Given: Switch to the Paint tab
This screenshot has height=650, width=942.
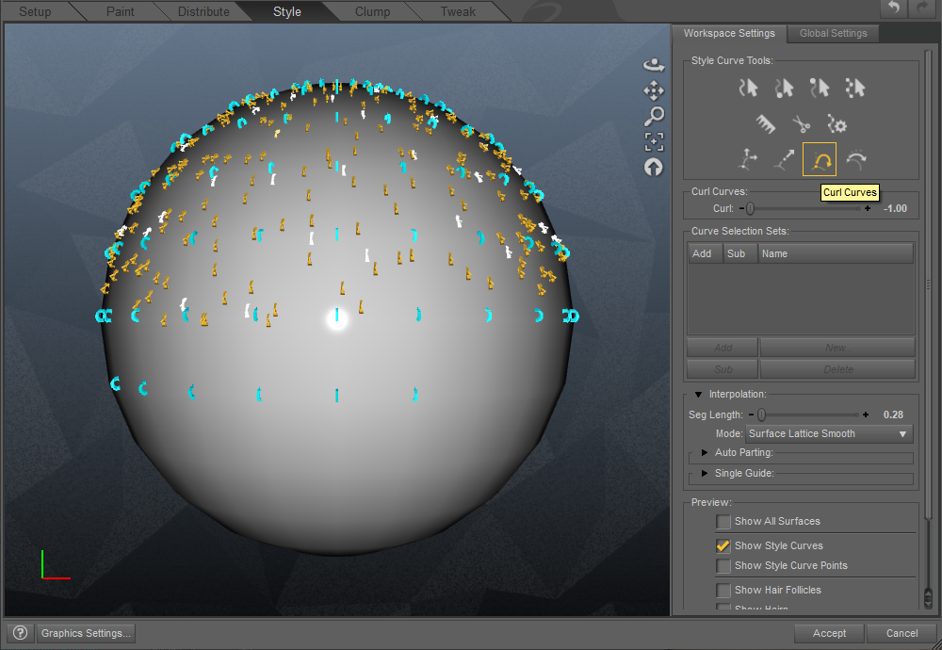Looking at the screenshot, I should point(121,11).
